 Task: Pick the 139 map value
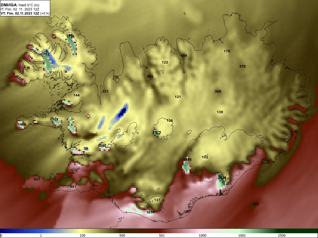coord(220,112)
